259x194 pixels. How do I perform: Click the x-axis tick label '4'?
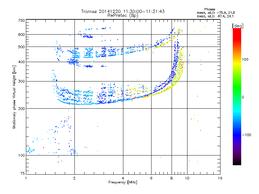pos(123,178)
